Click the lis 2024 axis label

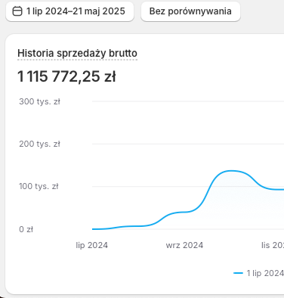[273, 245]
